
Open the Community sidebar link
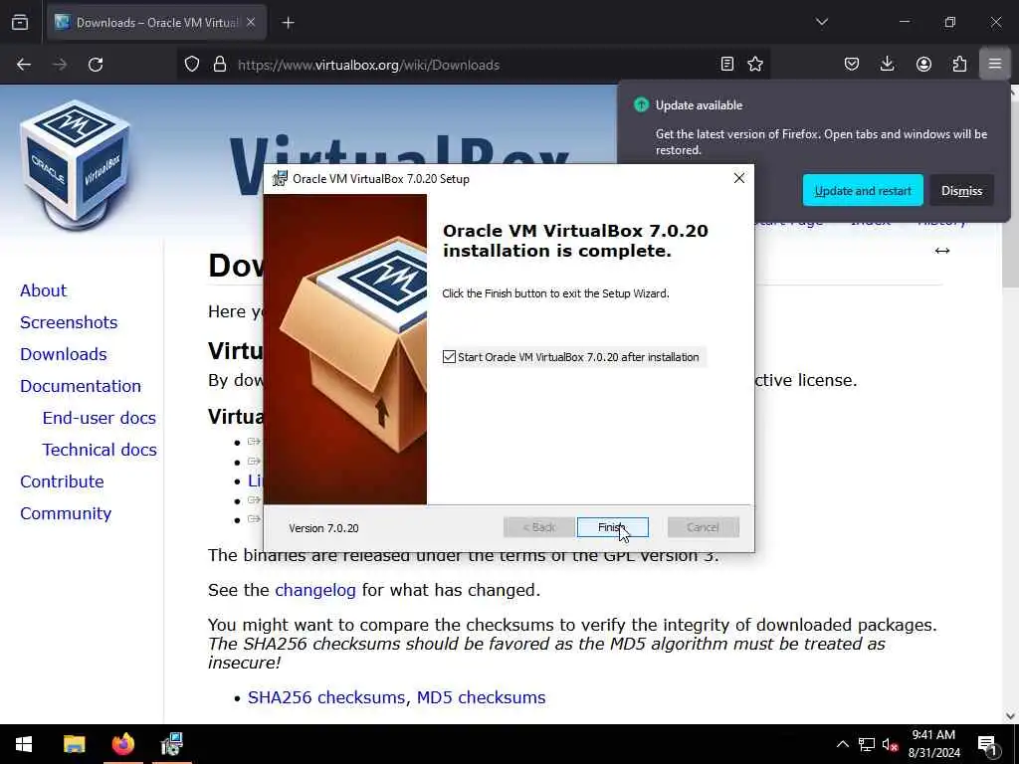coord(66,513)
